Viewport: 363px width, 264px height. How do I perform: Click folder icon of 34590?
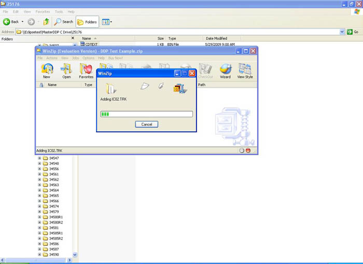46,255
